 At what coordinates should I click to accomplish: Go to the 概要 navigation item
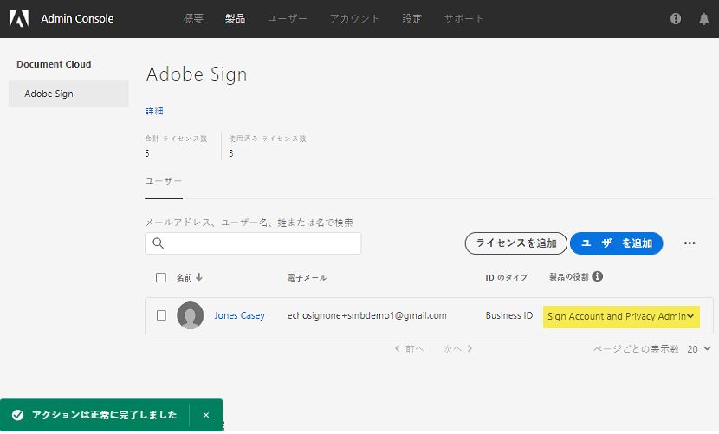194,19
